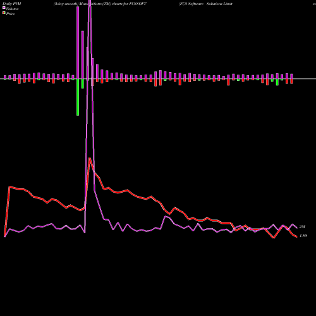Click the 'charts for FCSSOFT' title text

pos(129,4)
